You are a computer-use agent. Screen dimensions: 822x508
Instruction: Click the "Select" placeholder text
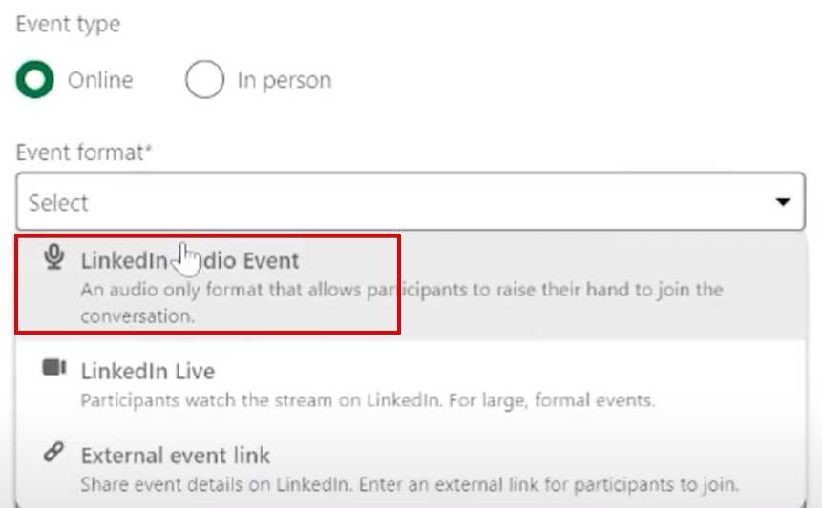click(58, 203)
